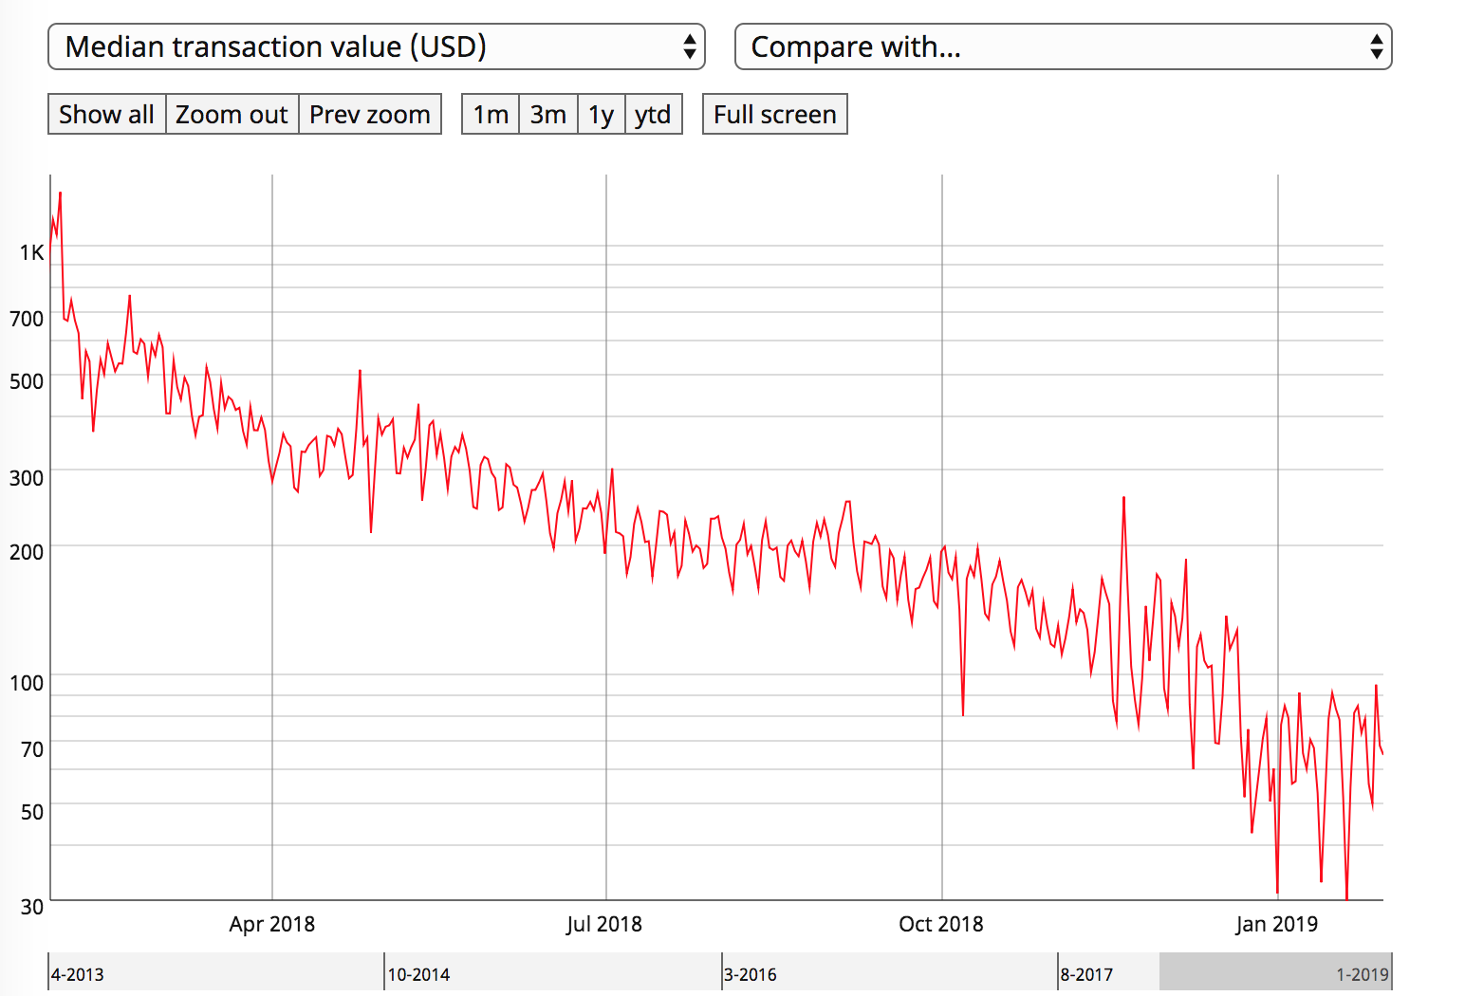Click the 70 y-axis label
The width and height of the screenshot is (1465, 996).
tap(32, 749)
